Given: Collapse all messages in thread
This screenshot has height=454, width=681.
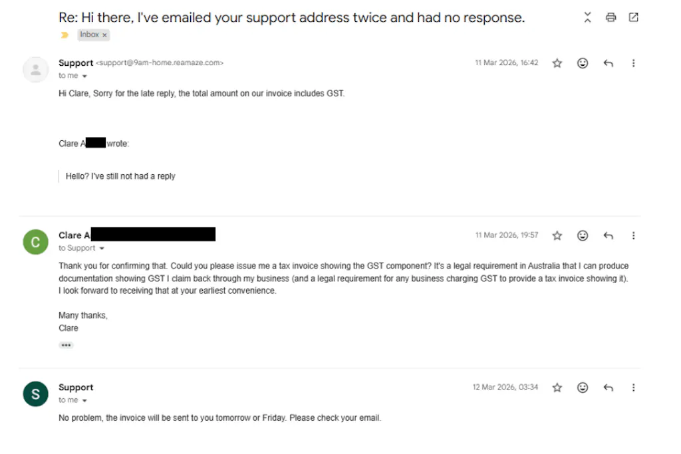Looking at the screenshot, I should (587, 18).
